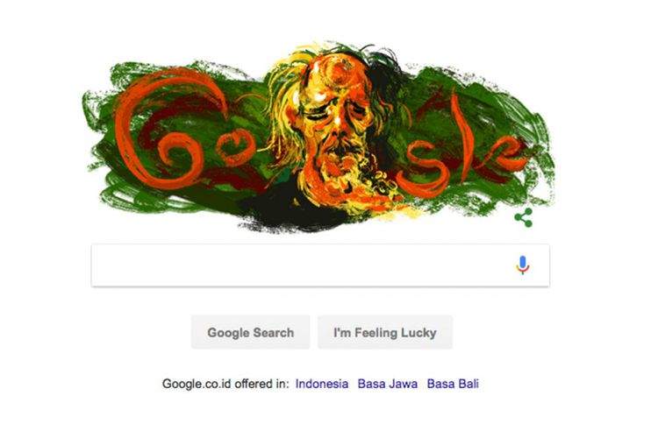
Task: Click the Google Search button
Action: coord(251,332)
